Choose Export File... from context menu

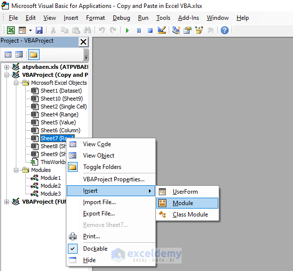coord(111,214)
